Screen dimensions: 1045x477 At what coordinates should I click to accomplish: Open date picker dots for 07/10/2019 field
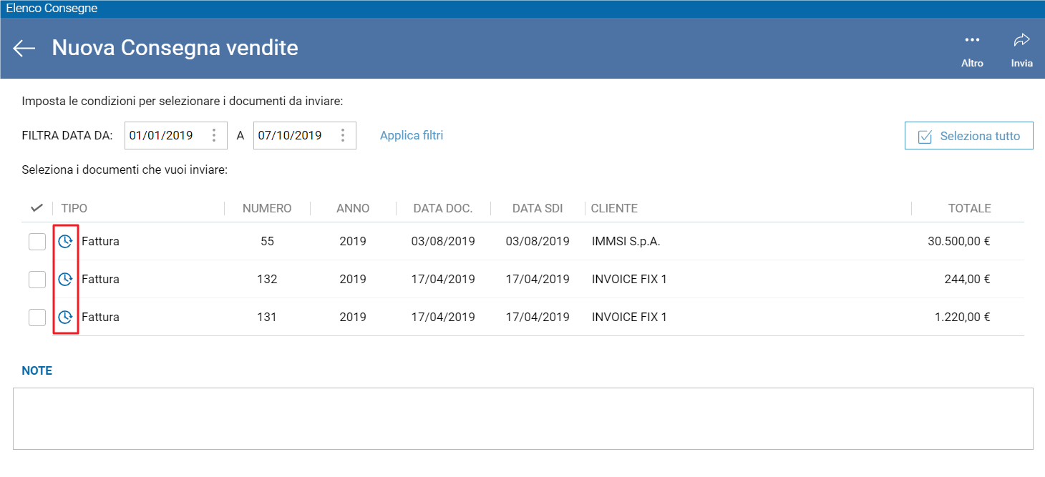(x=342, y=135)
